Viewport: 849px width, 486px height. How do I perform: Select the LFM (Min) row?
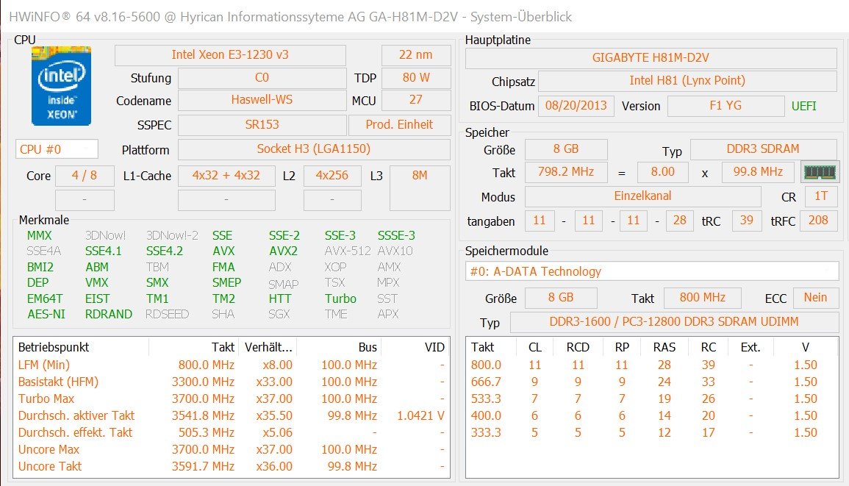(232, 365)
